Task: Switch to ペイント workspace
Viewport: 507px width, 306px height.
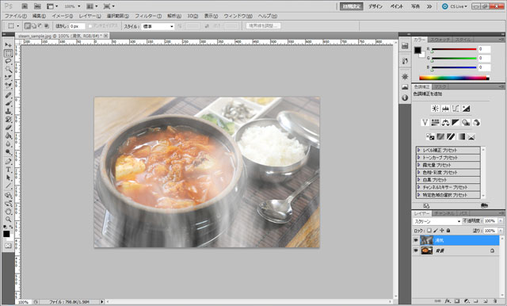Action: [397, 6]
